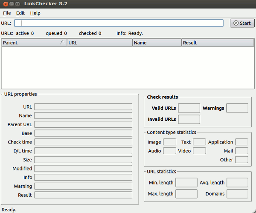Sort by Parent column header
This screenshot has width=256, height=213.
34,43
